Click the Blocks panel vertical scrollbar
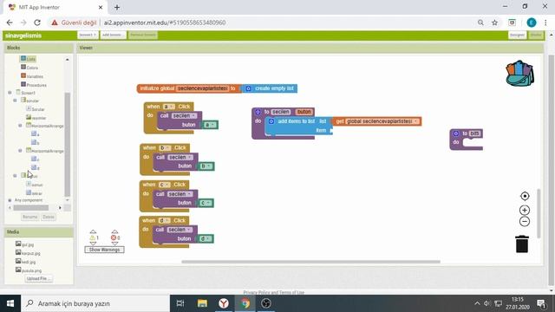This screenshot has height=312, width=555. click(x=68, y=145)
